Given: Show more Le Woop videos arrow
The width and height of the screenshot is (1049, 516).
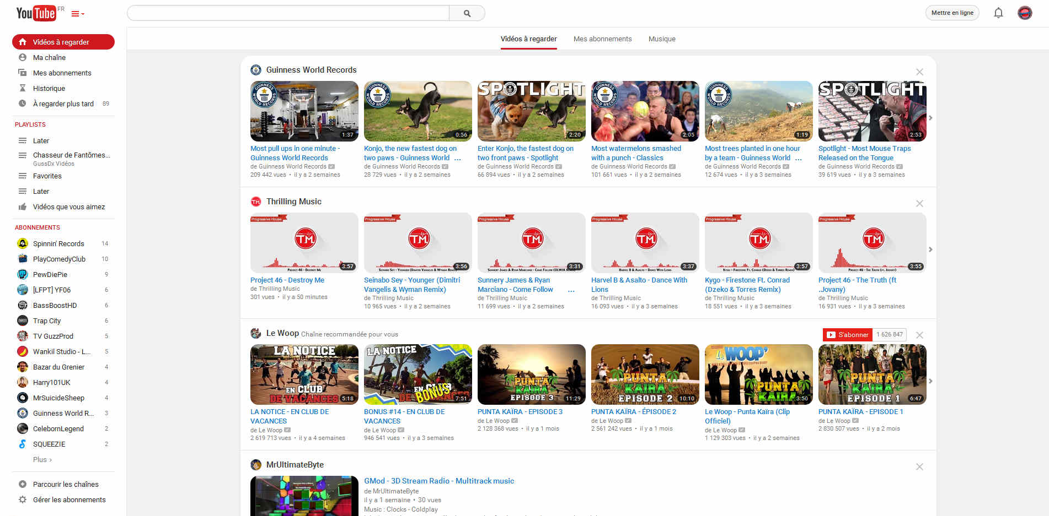Looking at the screenshot, I should pos(930,381).
